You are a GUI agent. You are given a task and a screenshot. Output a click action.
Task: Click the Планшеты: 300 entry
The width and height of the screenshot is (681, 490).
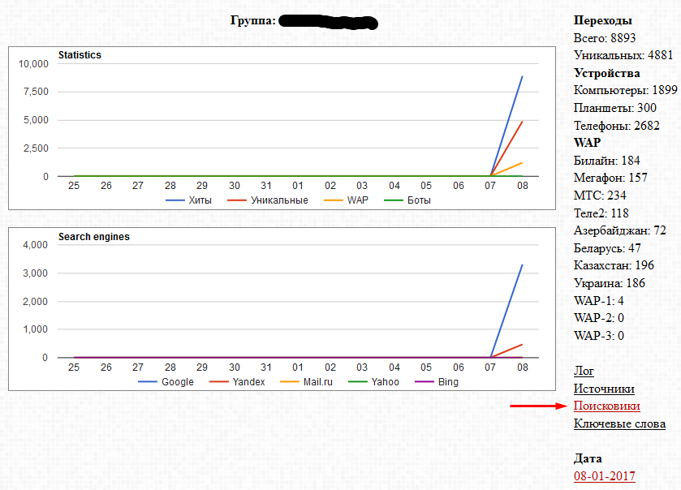tap(615, 108)
